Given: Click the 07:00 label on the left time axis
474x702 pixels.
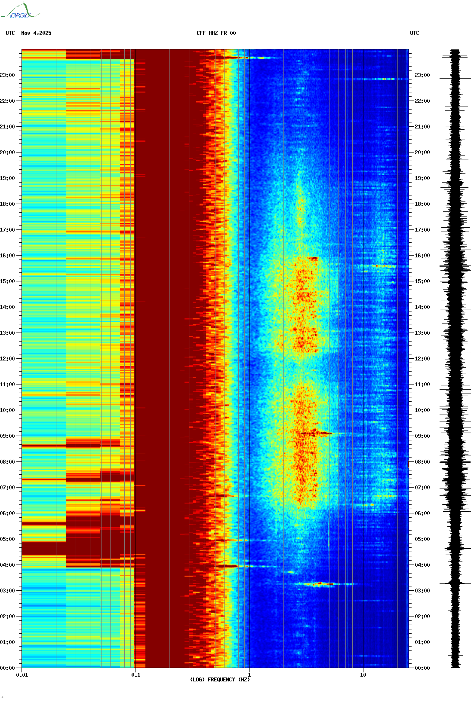Looking at the screenshot, I should coord(7,488).
